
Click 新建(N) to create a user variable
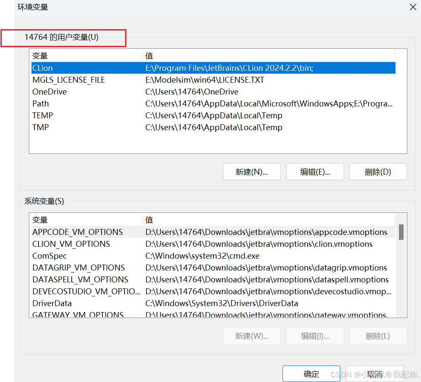251,172
